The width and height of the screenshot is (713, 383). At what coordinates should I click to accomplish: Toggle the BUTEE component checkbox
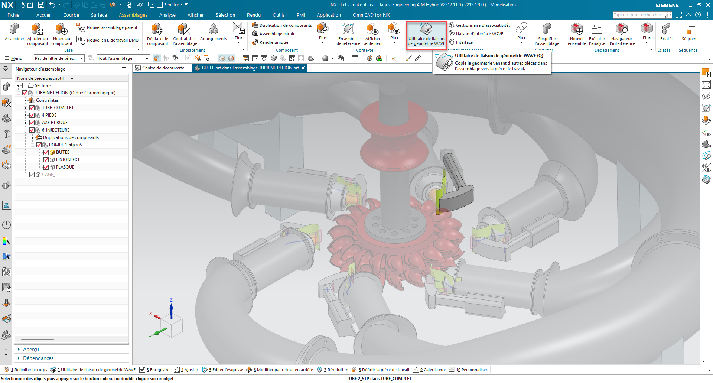point(46,152)
